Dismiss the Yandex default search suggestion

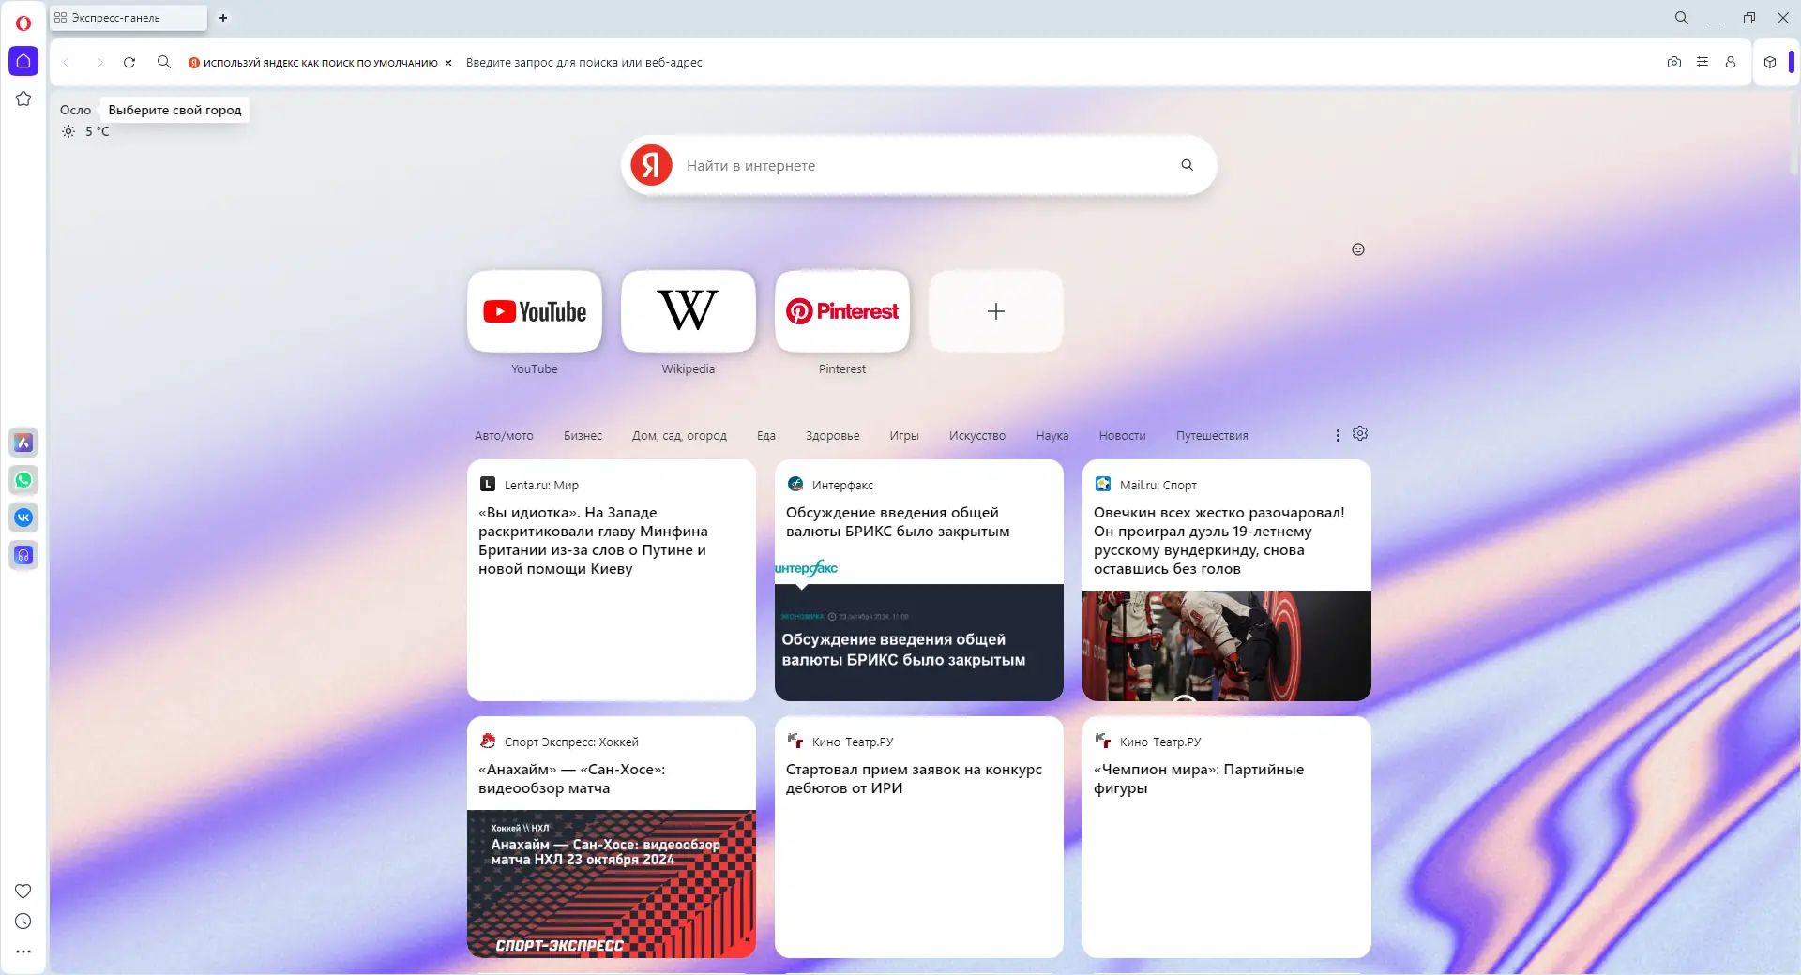pyautogui.click(x=448, y=63)
